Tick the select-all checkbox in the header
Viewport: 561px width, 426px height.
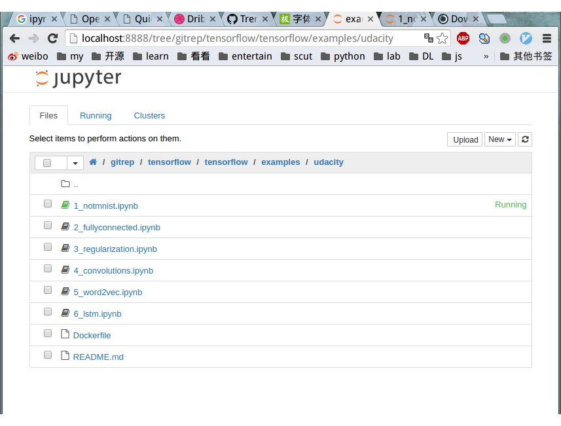tap(47, 163)
